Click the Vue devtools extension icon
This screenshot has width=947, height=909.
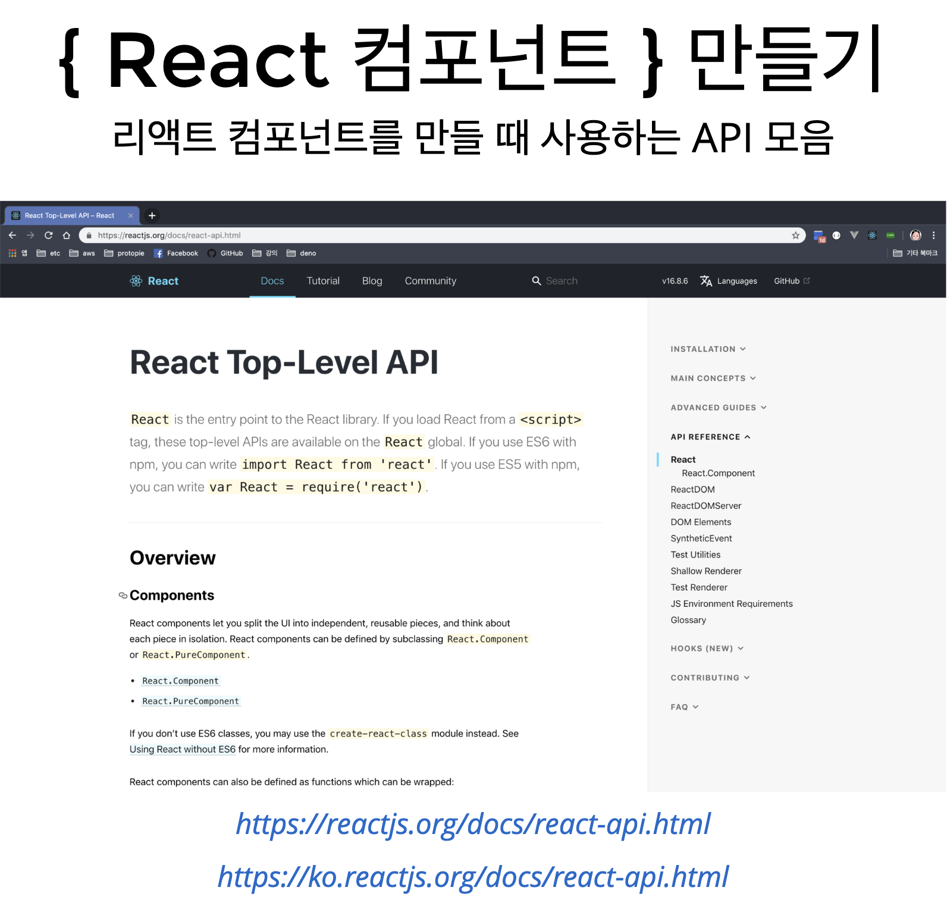coord(854,236)
